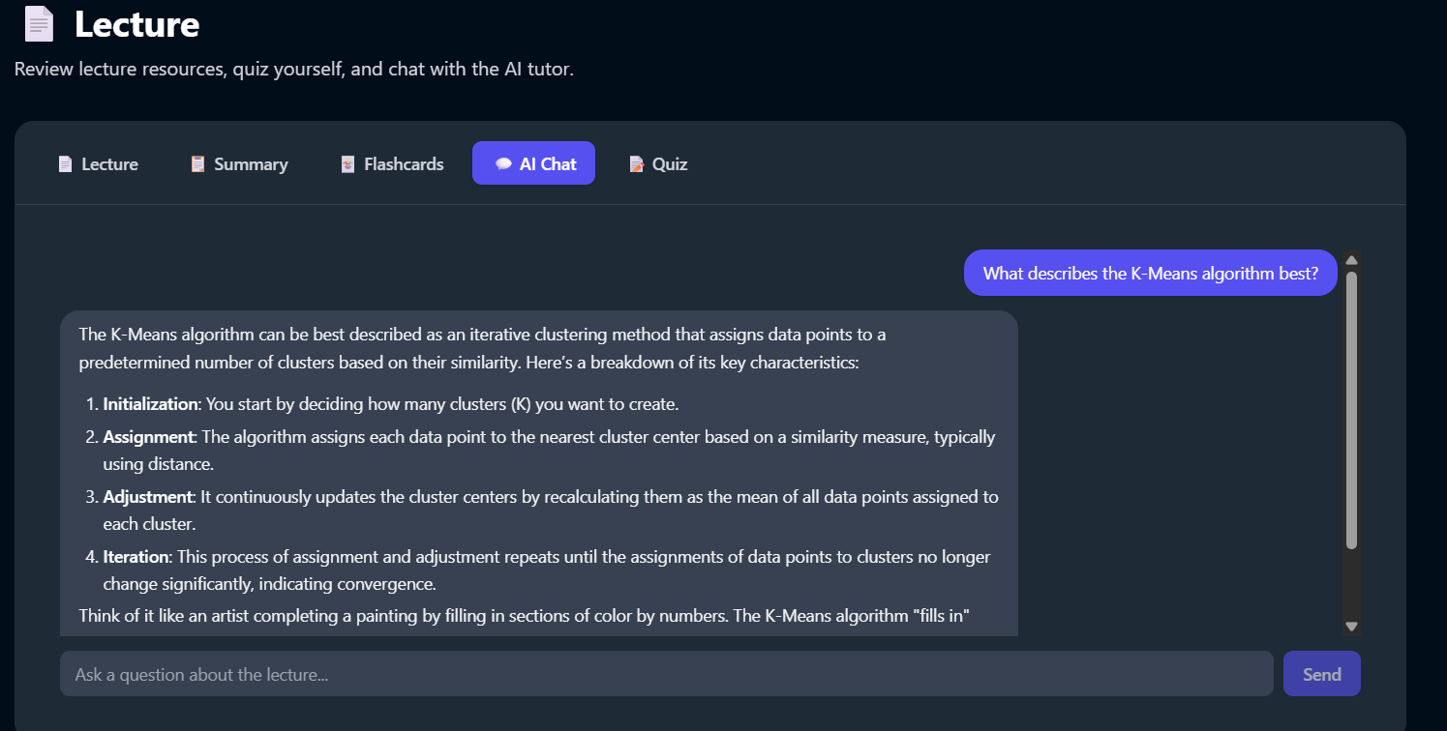Viewport: 1447px width, 731px height.
Task: Open the Flashcards tab
Action: pyautogui.click(x=391, y=163)
